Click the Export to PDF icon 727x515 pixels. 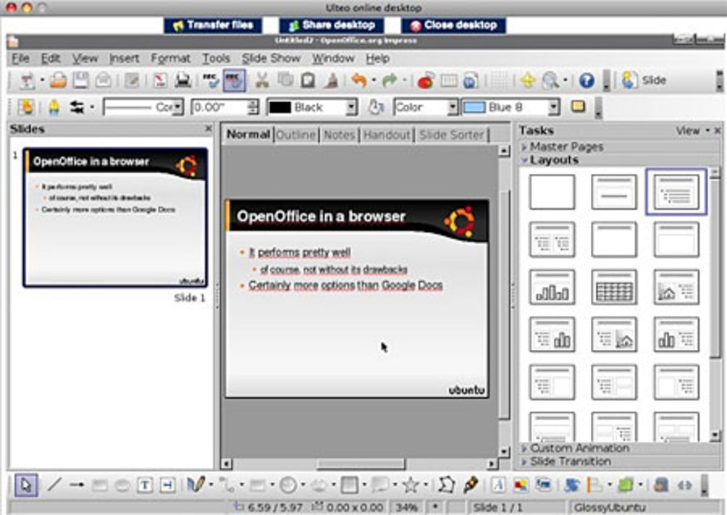click(161, 80)
